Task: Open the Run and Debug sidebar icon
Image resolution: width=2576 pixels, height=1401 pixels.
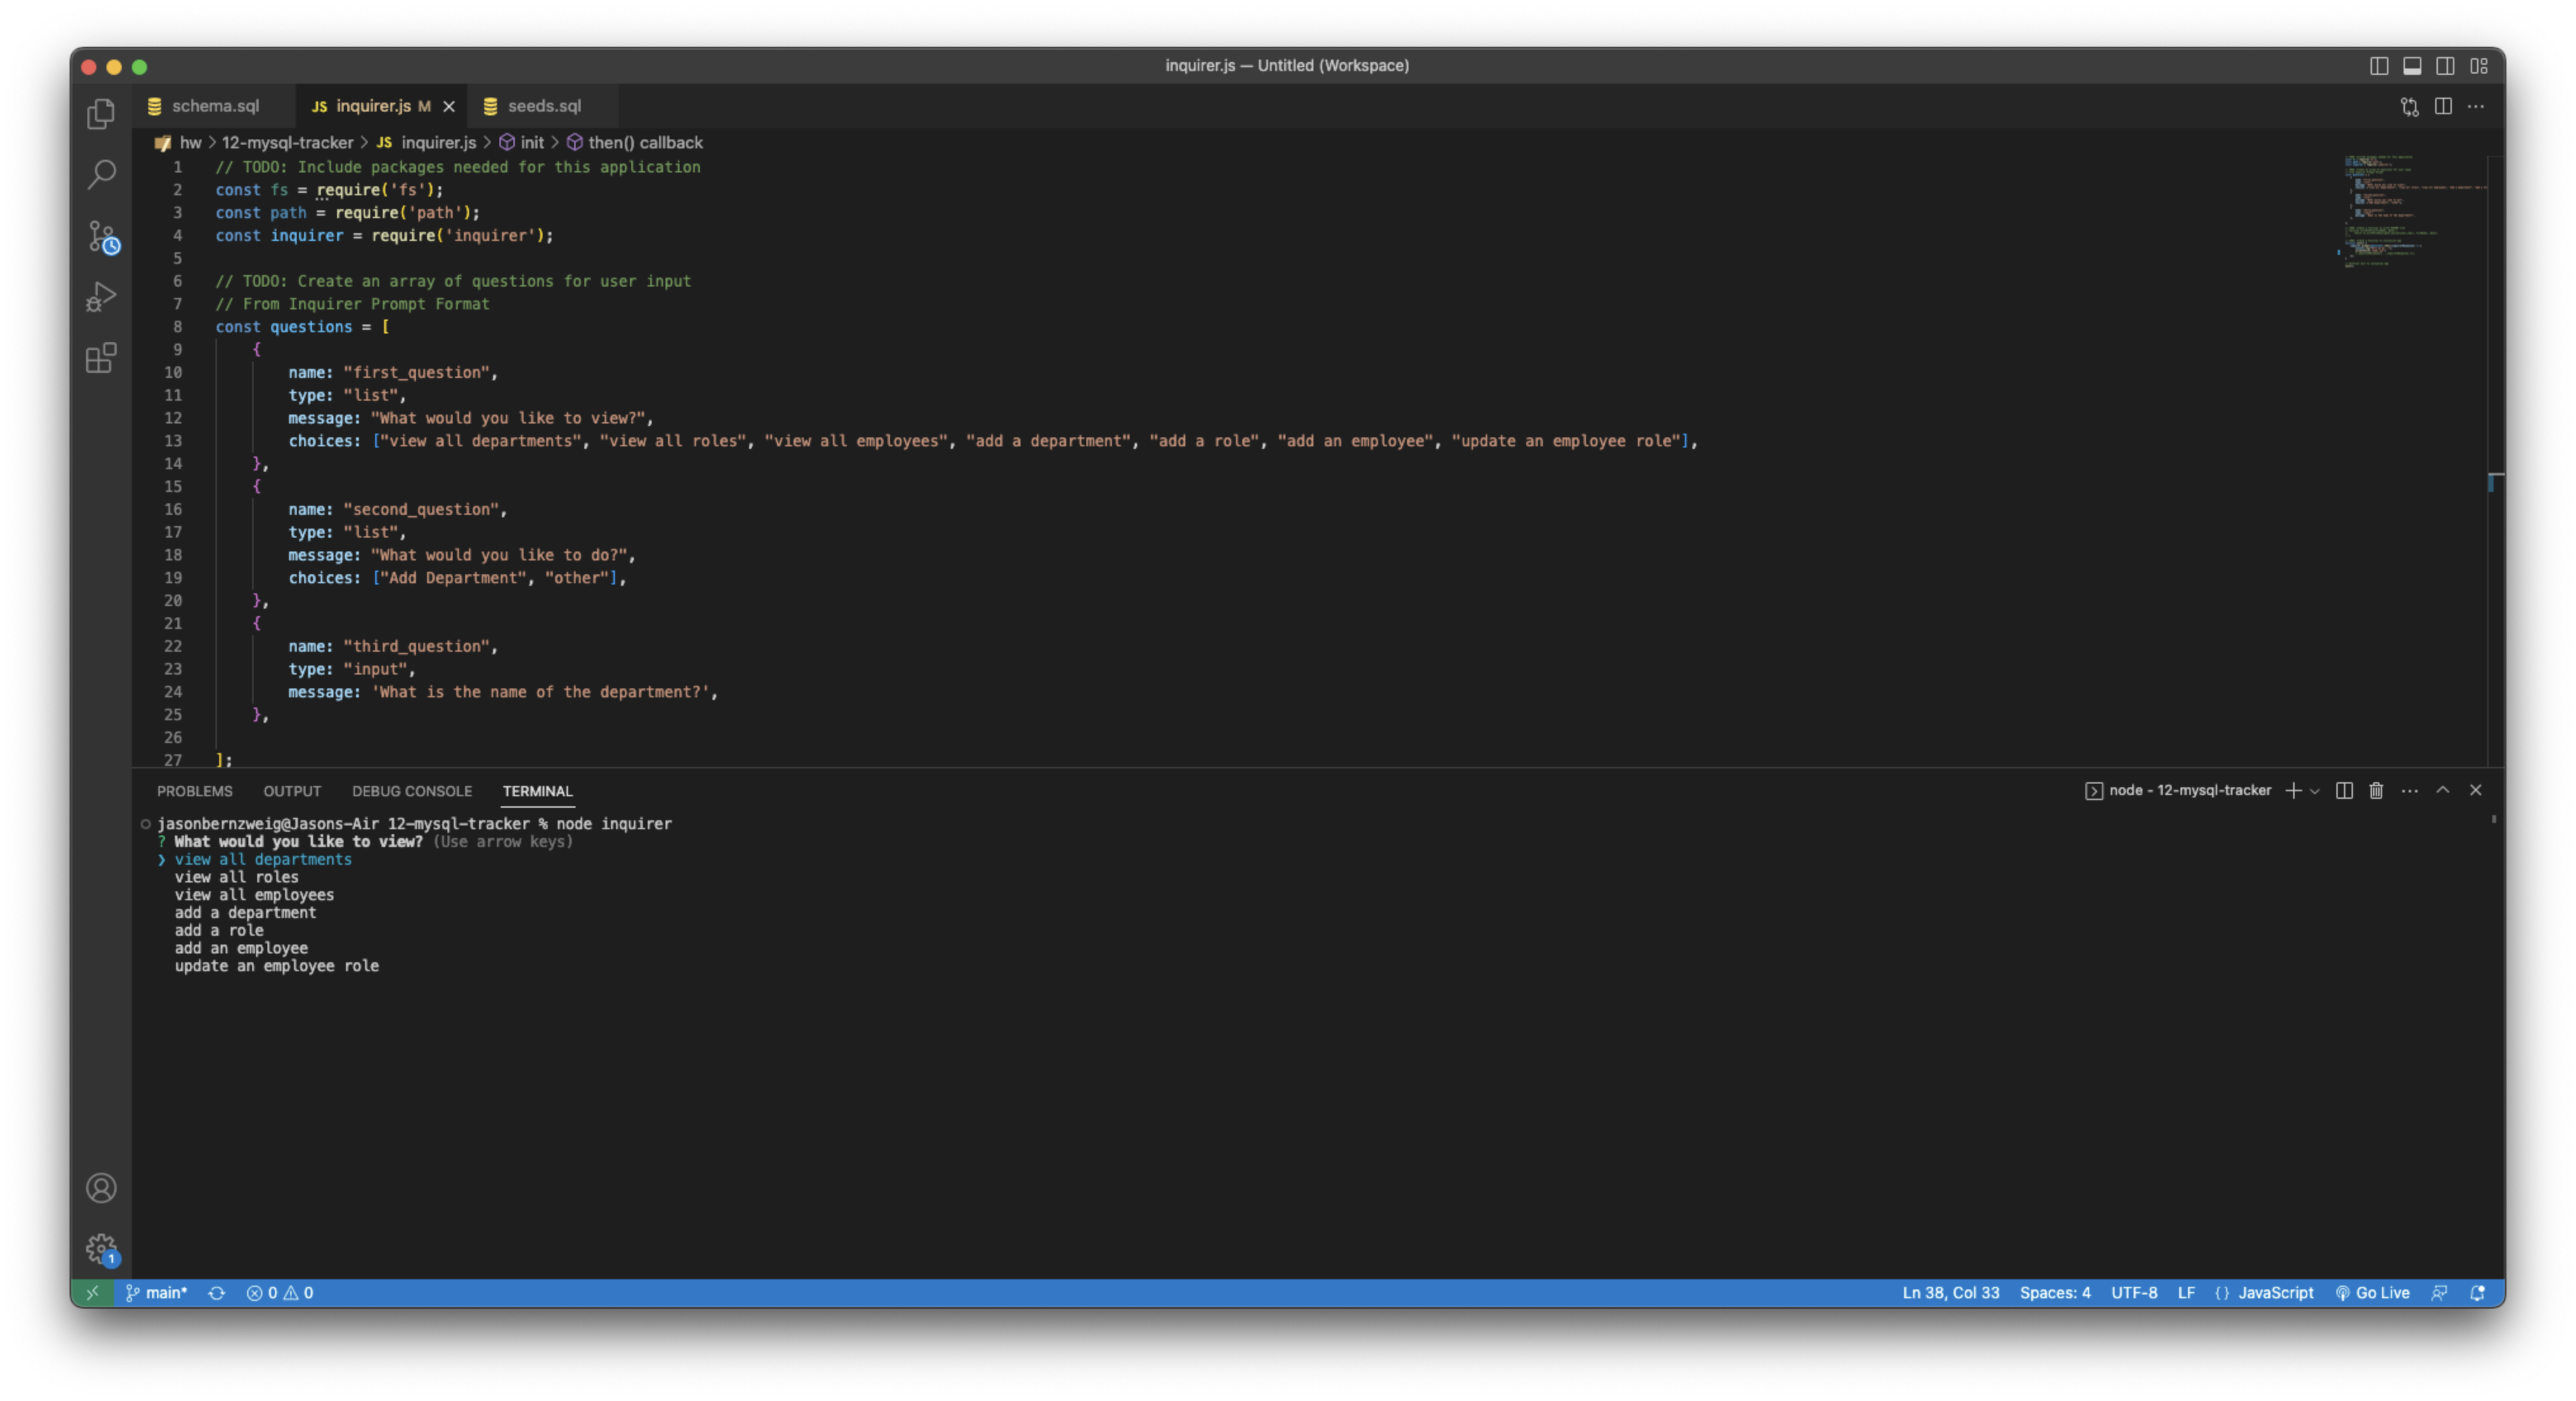Action: click(101, 296)
